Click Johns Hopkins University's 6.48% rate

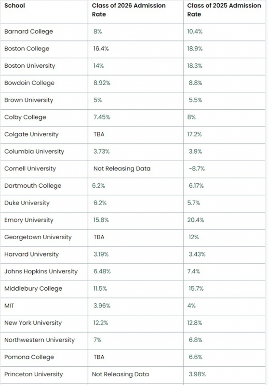tap(102, 271)
